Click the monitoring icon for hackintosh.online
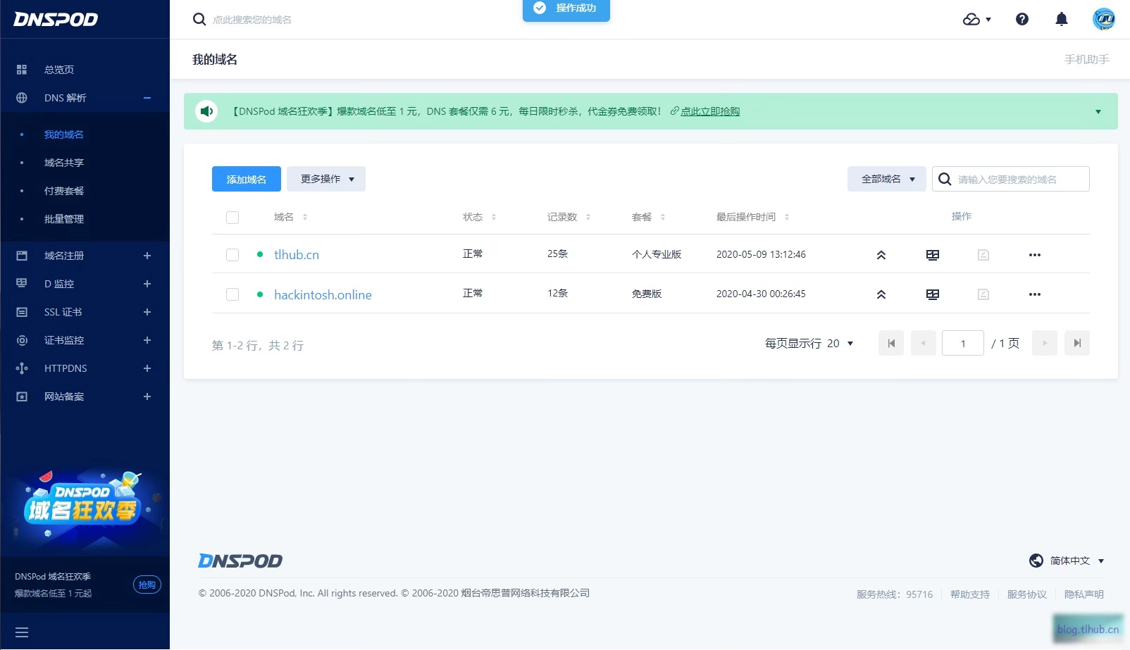 tap(933, 294)
